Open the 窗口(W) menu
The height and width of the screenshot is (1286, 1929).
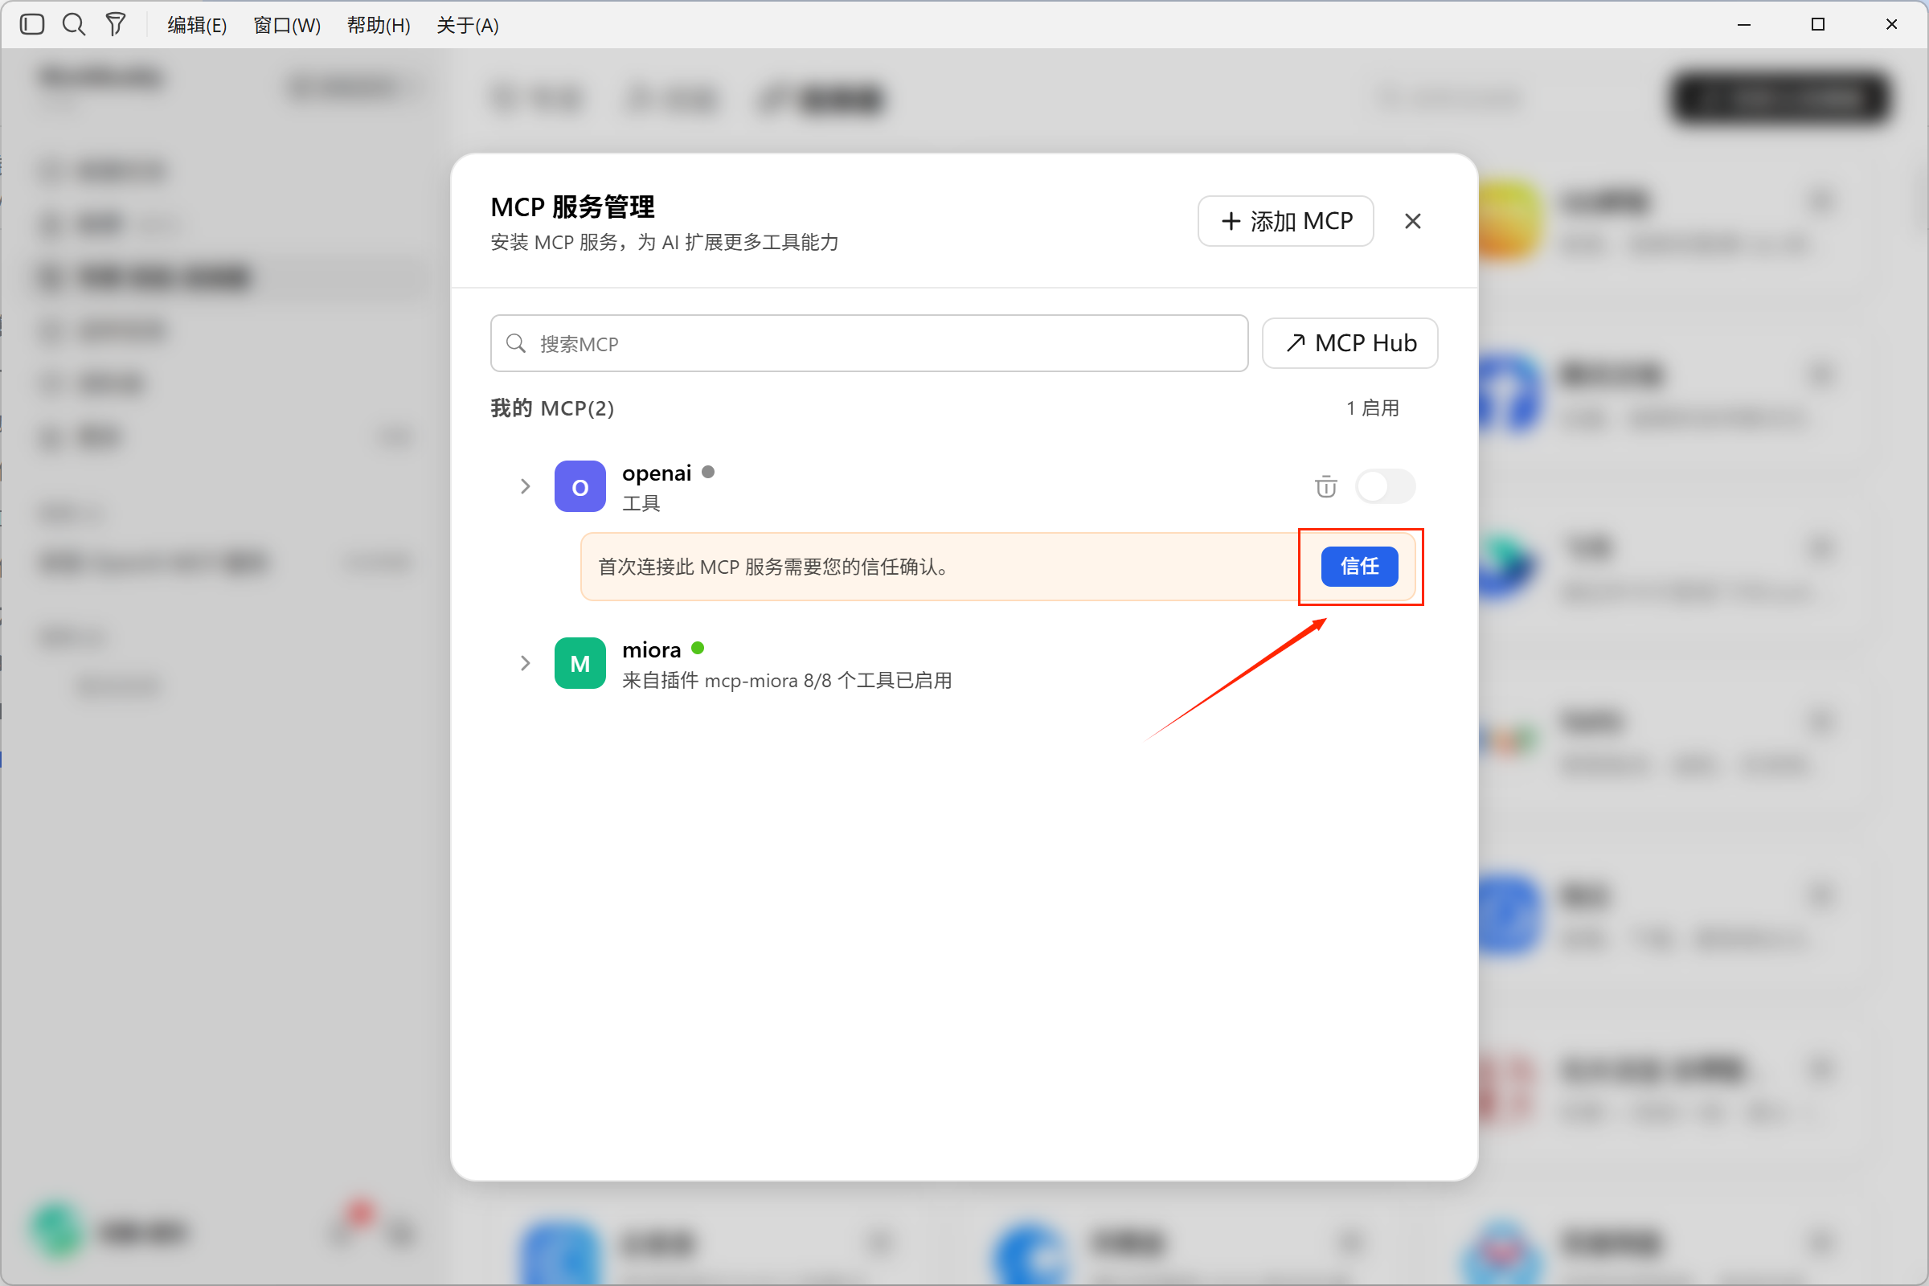click(x=287, y=26)
